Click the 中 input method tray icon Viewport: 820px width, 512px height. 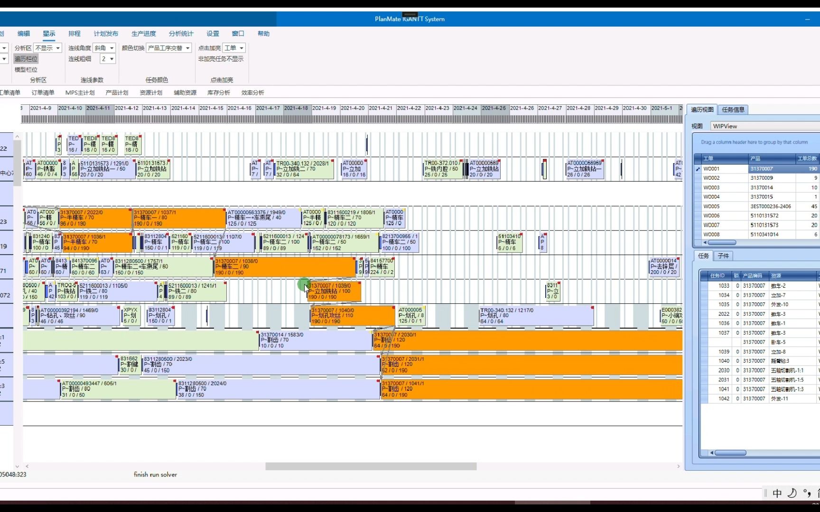click(777, 494)
